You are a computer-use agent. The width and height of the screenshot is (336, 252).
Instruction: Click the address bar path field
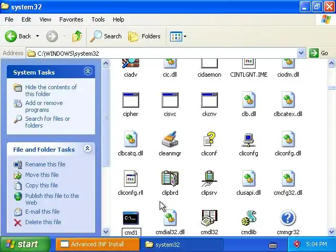[162, 53]
